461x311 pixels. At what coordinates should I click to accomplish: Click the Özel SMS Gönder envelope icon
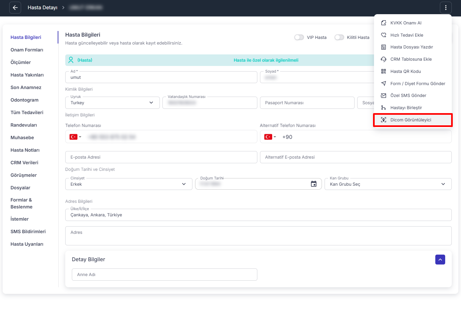(x=384, y=96)
